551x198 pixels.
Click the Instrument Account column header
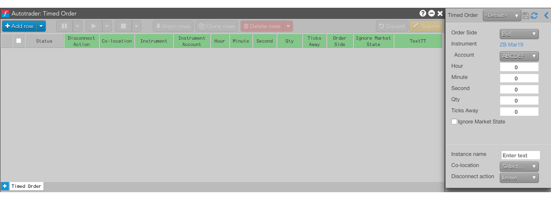point(192,41)
